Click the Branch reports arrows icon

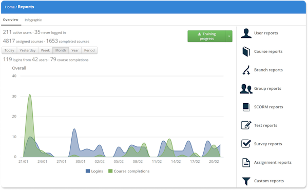pos(246,70)
